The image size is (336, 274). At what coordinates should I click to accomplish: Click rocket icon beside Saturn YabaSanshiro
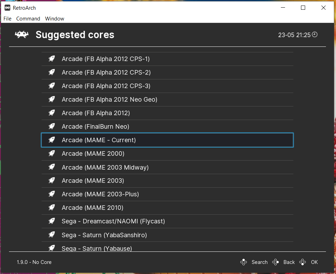pyautogui.click(x=52, y=235)
